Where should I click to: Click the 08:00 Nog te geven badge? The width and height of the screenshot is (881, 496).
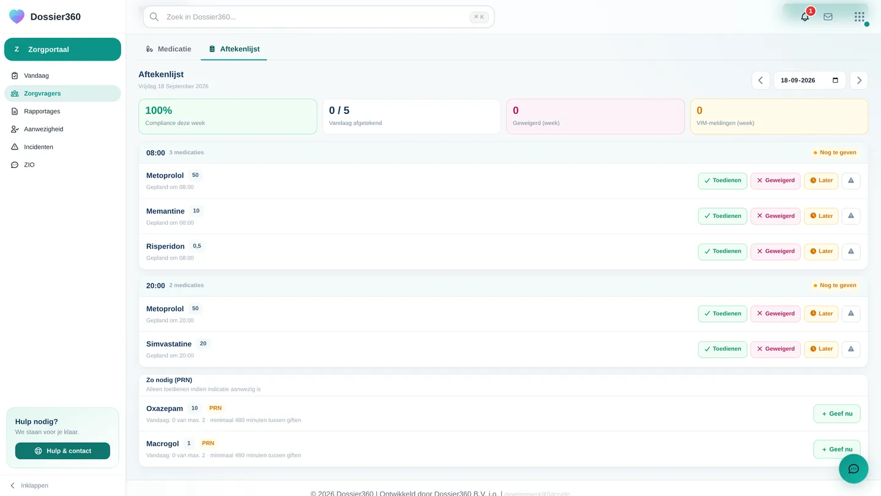[835, 152]
